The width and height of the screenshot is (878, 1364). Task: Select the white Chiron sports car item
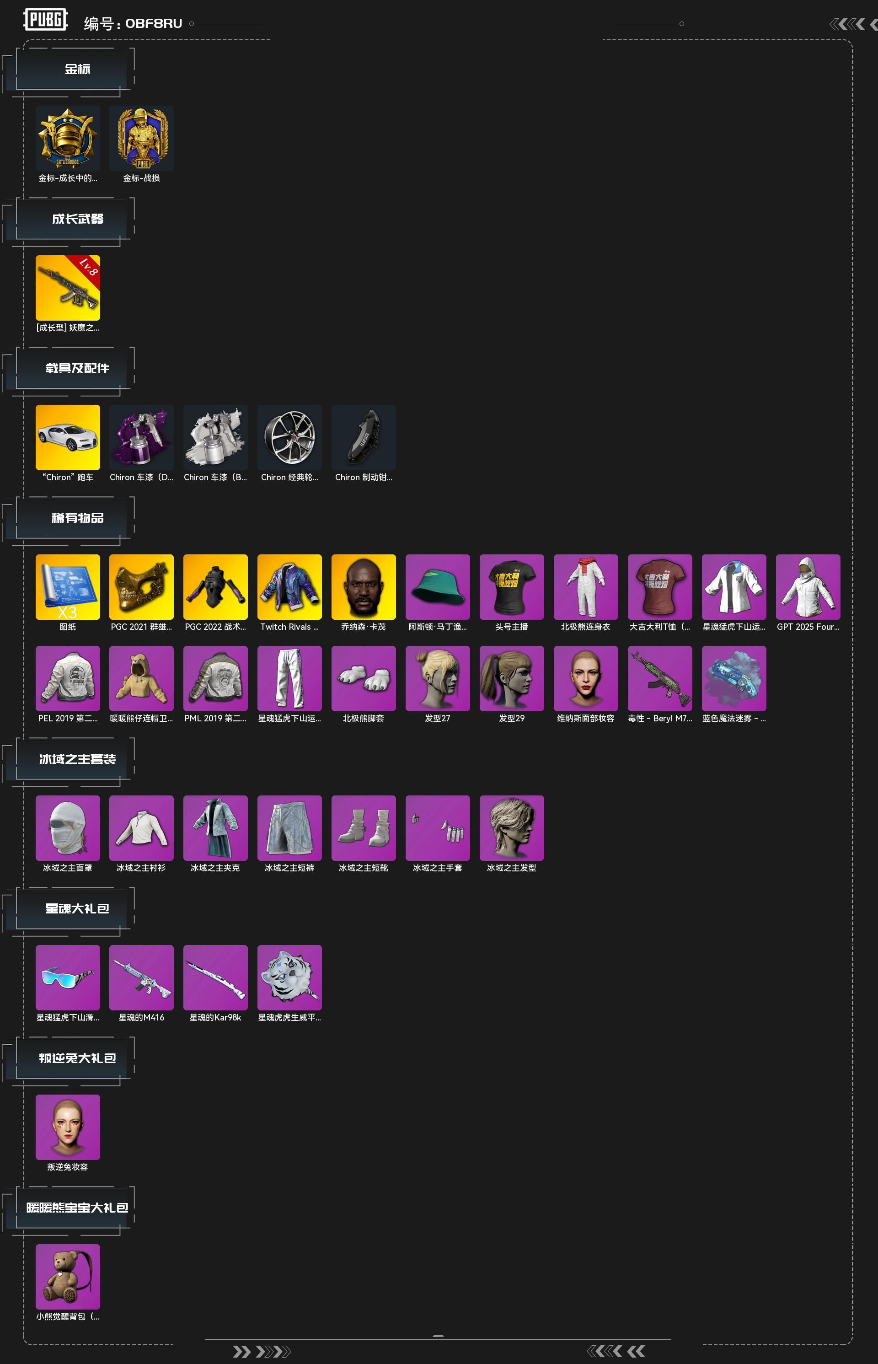[x=68, y=437]
